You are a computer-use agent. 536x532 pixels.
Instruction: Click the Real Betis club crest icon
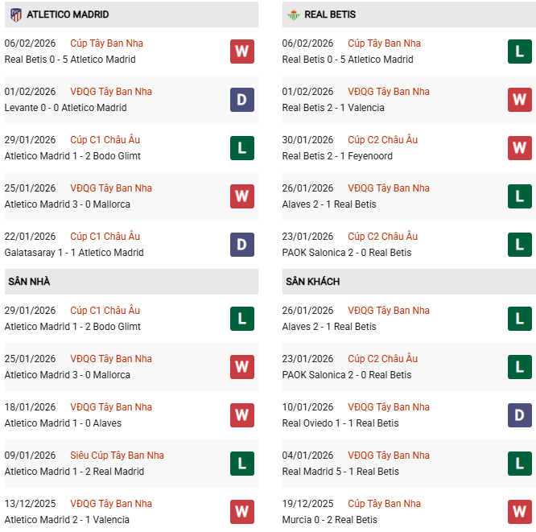(x=294, y=14)
